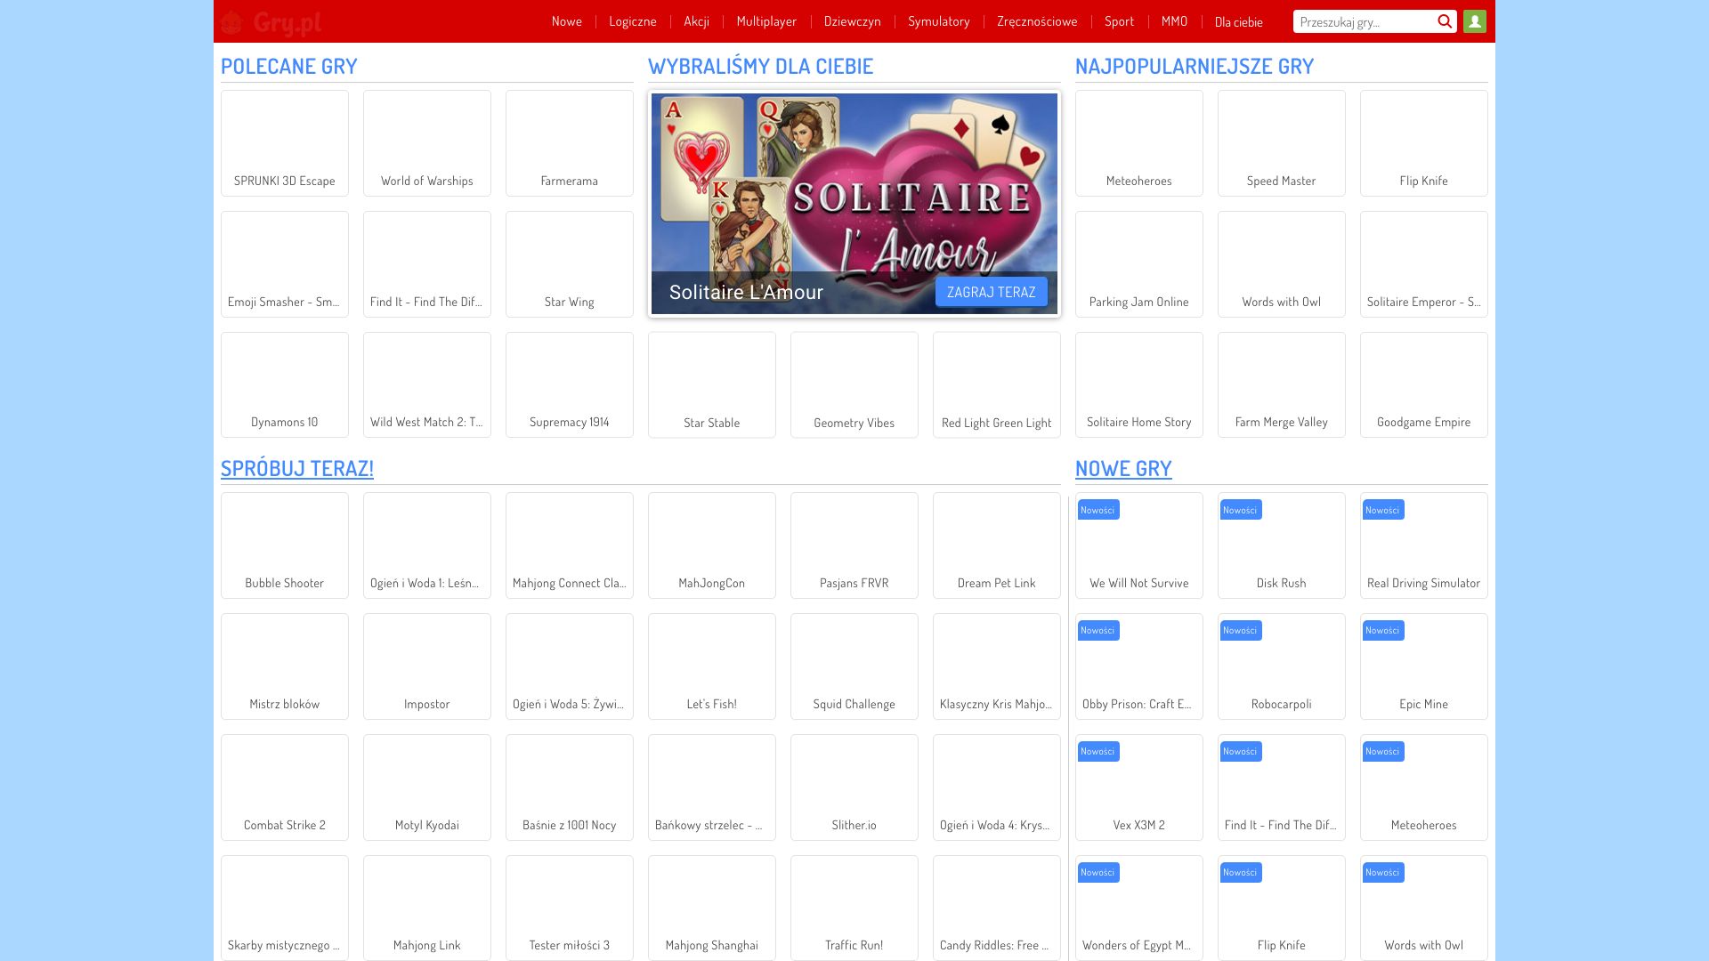Open the SPRUNKI 3D Escape game

[x=285, y=143]
